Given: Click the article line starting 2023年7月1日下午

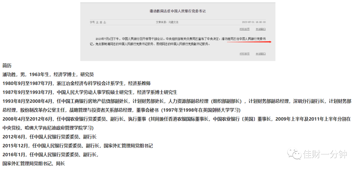Looking at the screenshot, I should (180, 39).
